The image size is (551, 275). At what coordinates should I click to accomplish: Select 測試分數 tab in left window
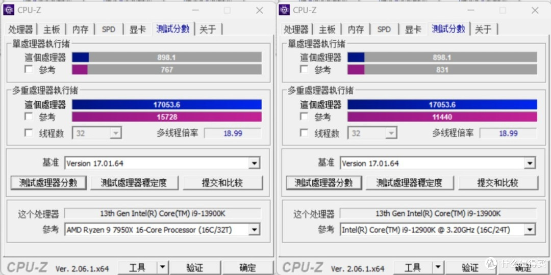173,29
